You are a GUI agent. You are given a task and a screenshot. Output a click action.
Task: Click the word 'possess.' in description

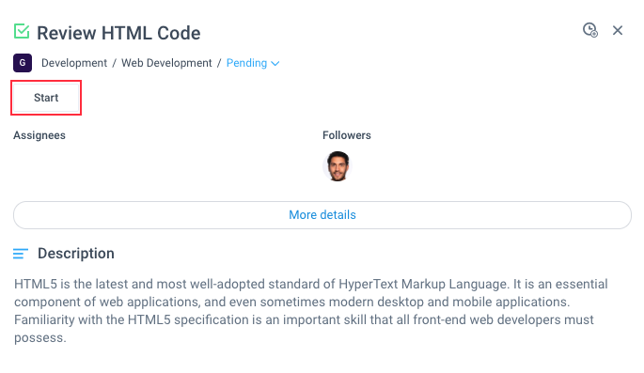pos(40,337)
